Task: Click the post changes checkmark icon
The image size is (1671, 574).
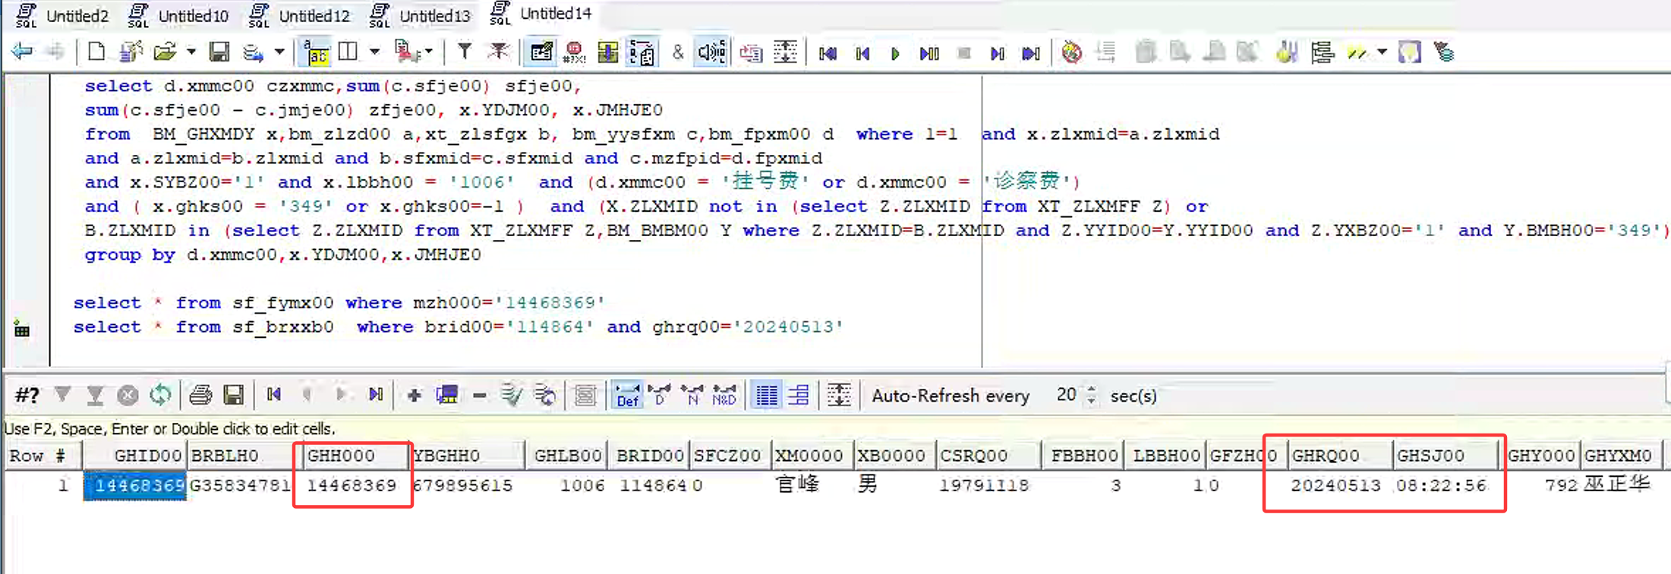Action: (512, 395)
